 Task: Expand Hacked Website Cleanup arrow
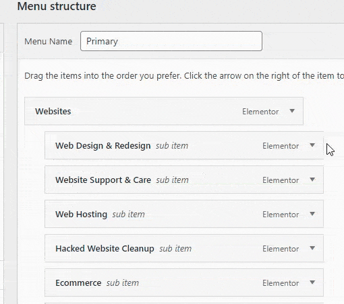[x=312, y=248]
